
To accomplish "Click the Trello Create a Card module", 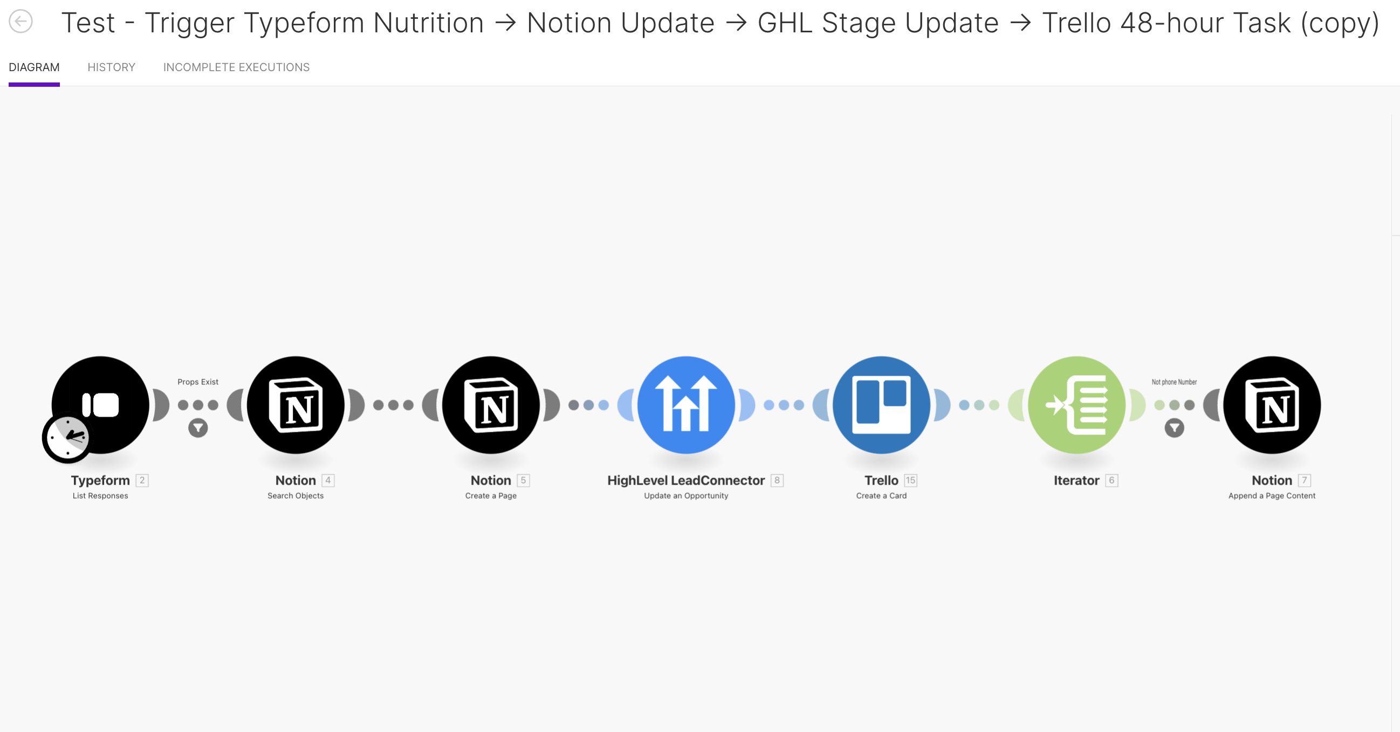I will point(882,405).
